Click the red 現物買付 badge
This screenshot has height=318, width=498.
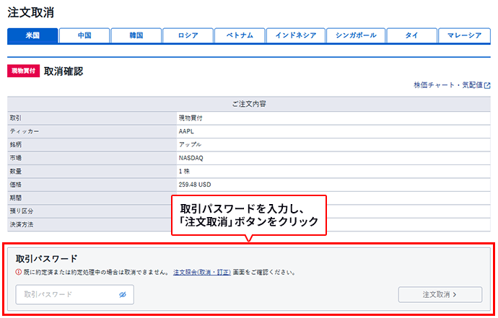(x=23, y=71)
